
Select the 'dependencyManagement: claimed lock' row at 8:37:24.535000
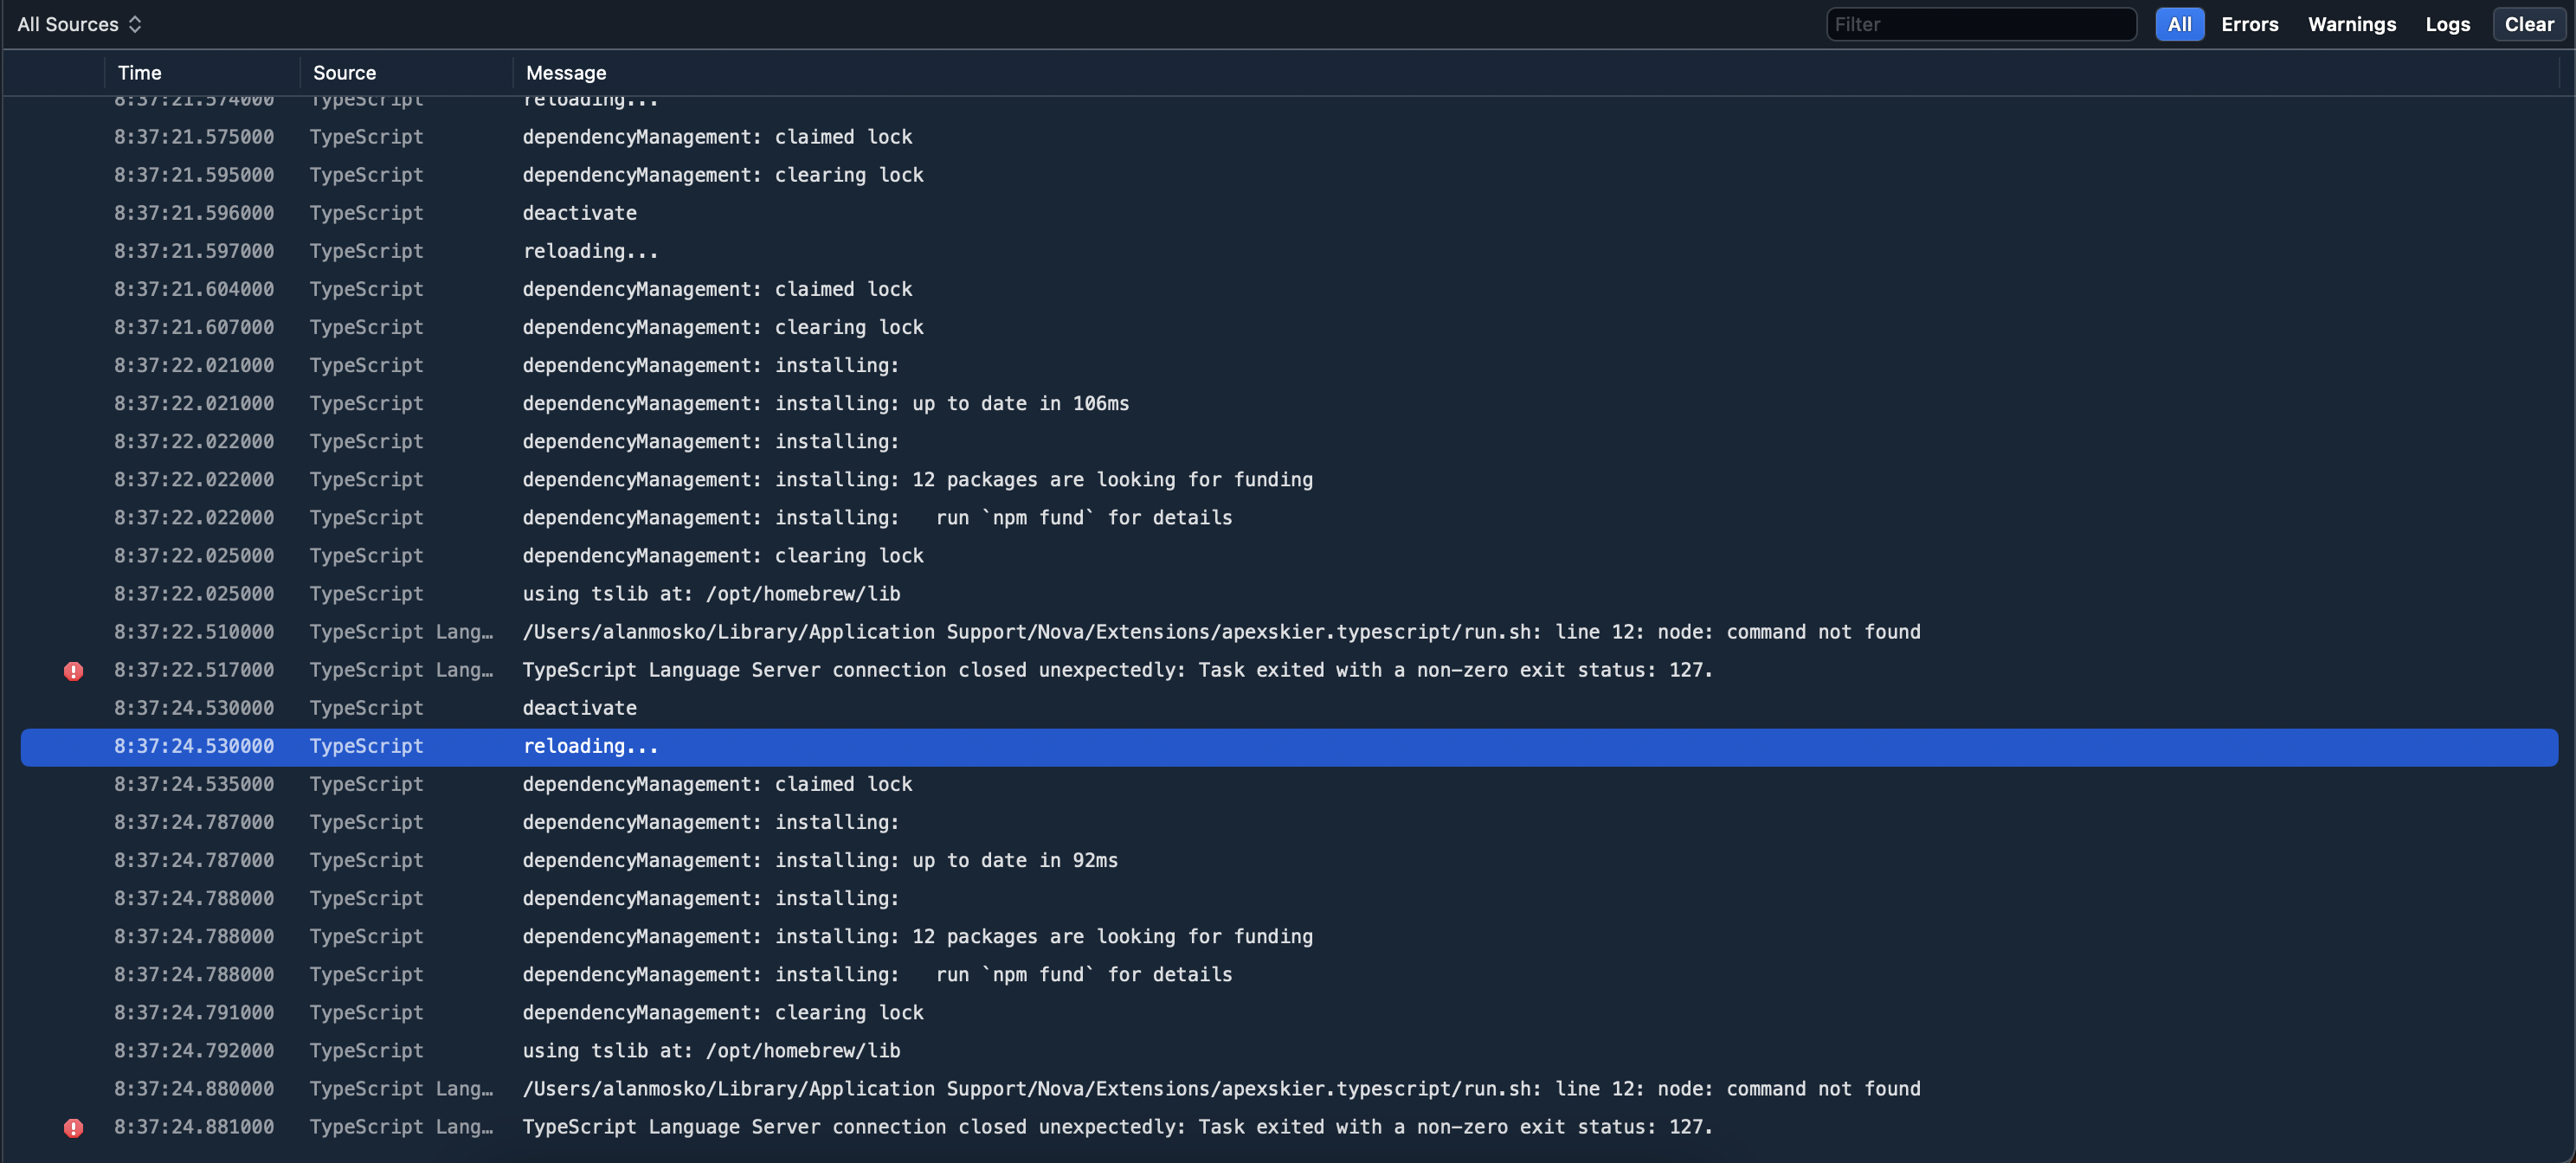coord(717,784)
